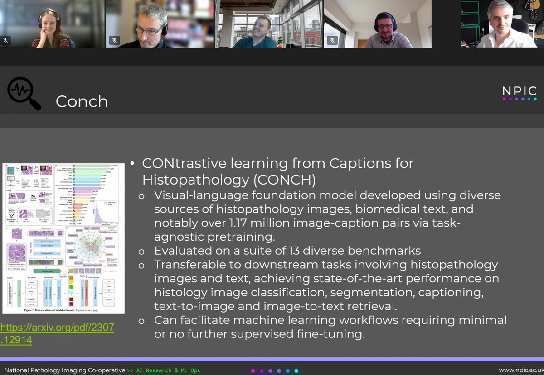Click the 'Visual-language foundation model' bullet text
Screen dimensions: 544x375
click(x=327, y=216)
